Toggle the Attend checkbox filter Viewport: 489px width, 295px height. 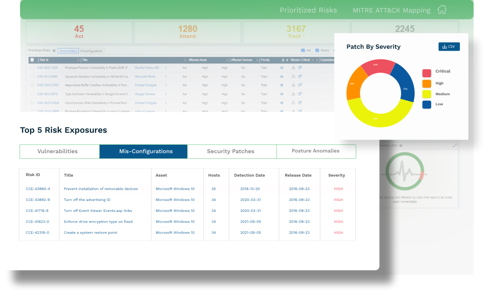[x=317, y=50]
